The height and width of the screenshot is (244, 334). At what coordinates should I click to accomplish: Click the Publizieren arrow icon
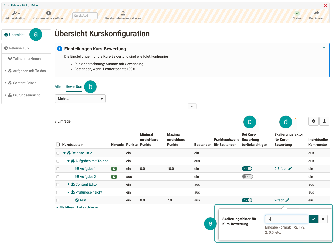point(316,13)
